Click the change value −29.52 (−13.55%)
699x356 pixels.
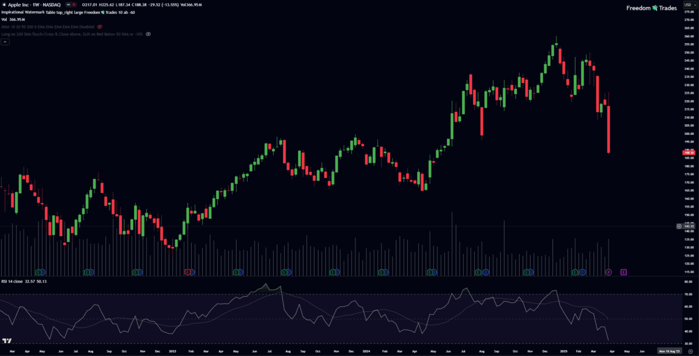coord(163,5)
